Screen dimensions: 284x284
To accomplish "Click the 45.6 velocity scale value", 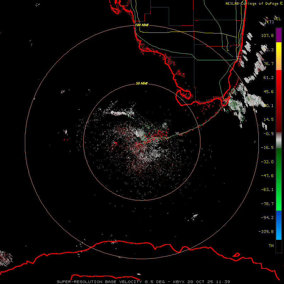I will tap(269, 92).
